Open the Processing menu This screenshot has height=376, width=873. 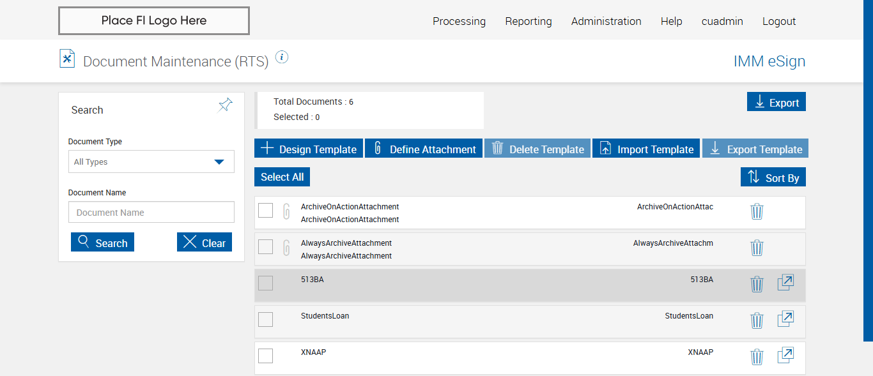click(x=459, y=21)
